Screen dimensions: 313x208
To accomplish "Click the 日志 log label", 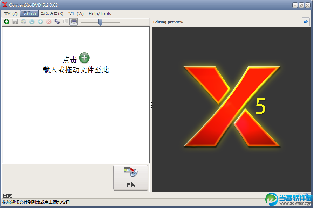I will pyautogui.click(x=7, y=196).
